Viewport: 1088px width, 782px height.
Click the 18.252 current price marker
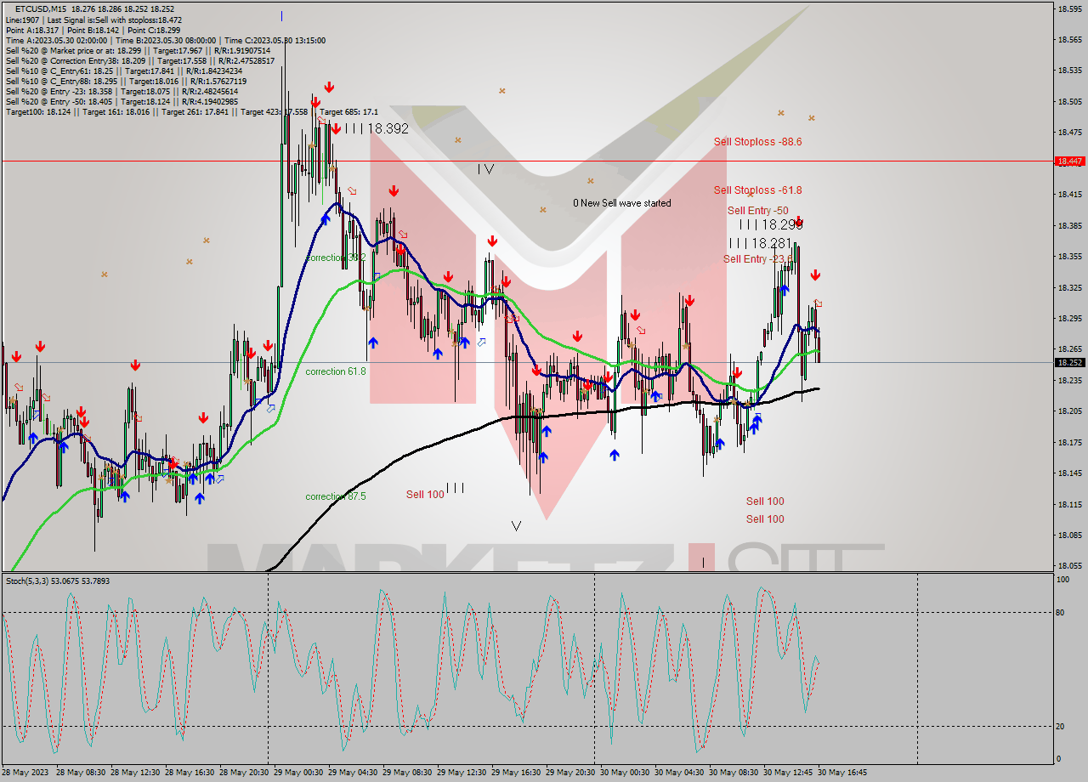[x=1066, y=361]
